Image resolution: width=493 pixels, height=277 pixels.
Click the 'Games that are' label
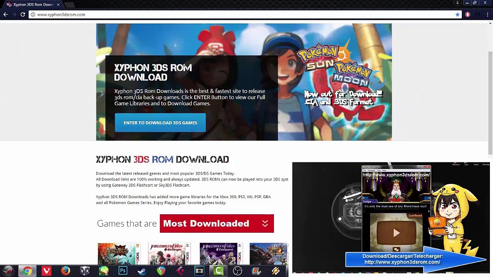click(x=127, y=224)
